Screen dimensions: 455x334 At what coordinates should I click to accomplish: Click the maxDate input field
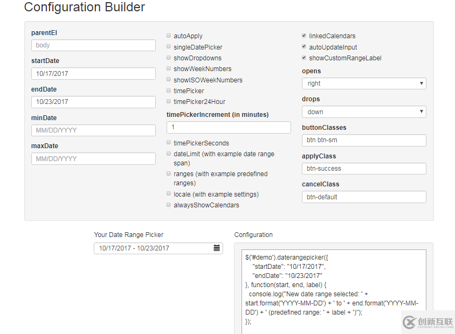(x=93, y=159)
